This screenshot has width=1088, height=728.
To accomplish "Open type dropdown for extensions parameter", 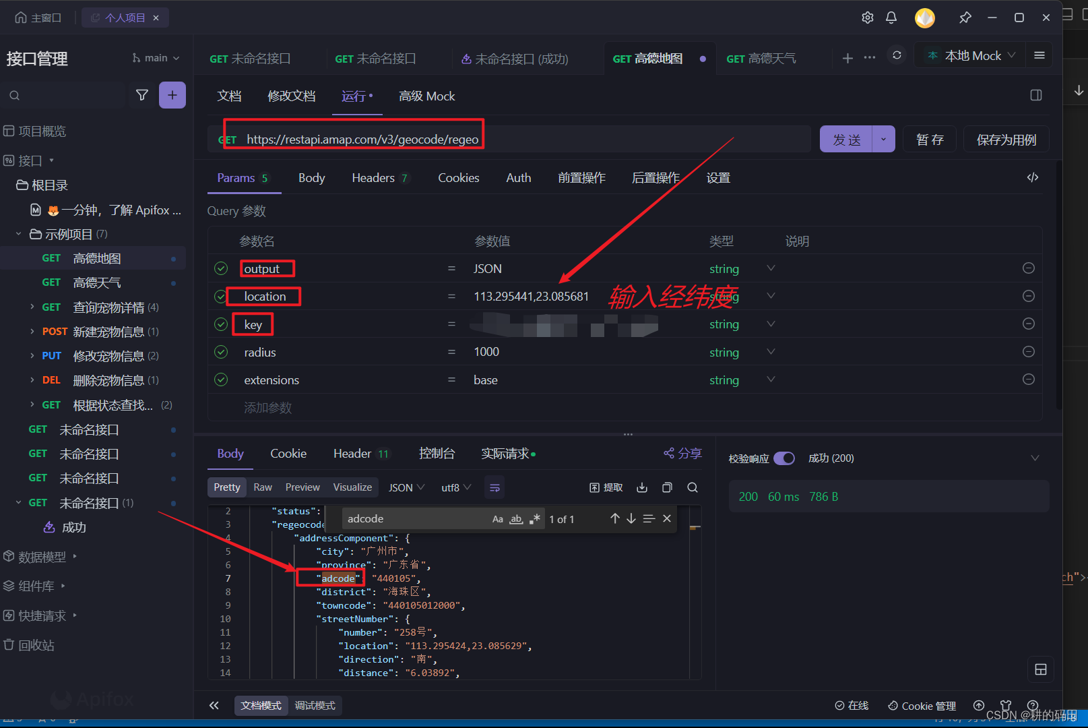I will tap(771, 380).
